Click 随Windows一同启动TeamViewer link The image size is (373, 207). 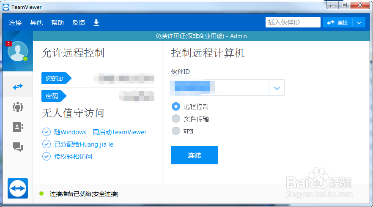point(100,132)
